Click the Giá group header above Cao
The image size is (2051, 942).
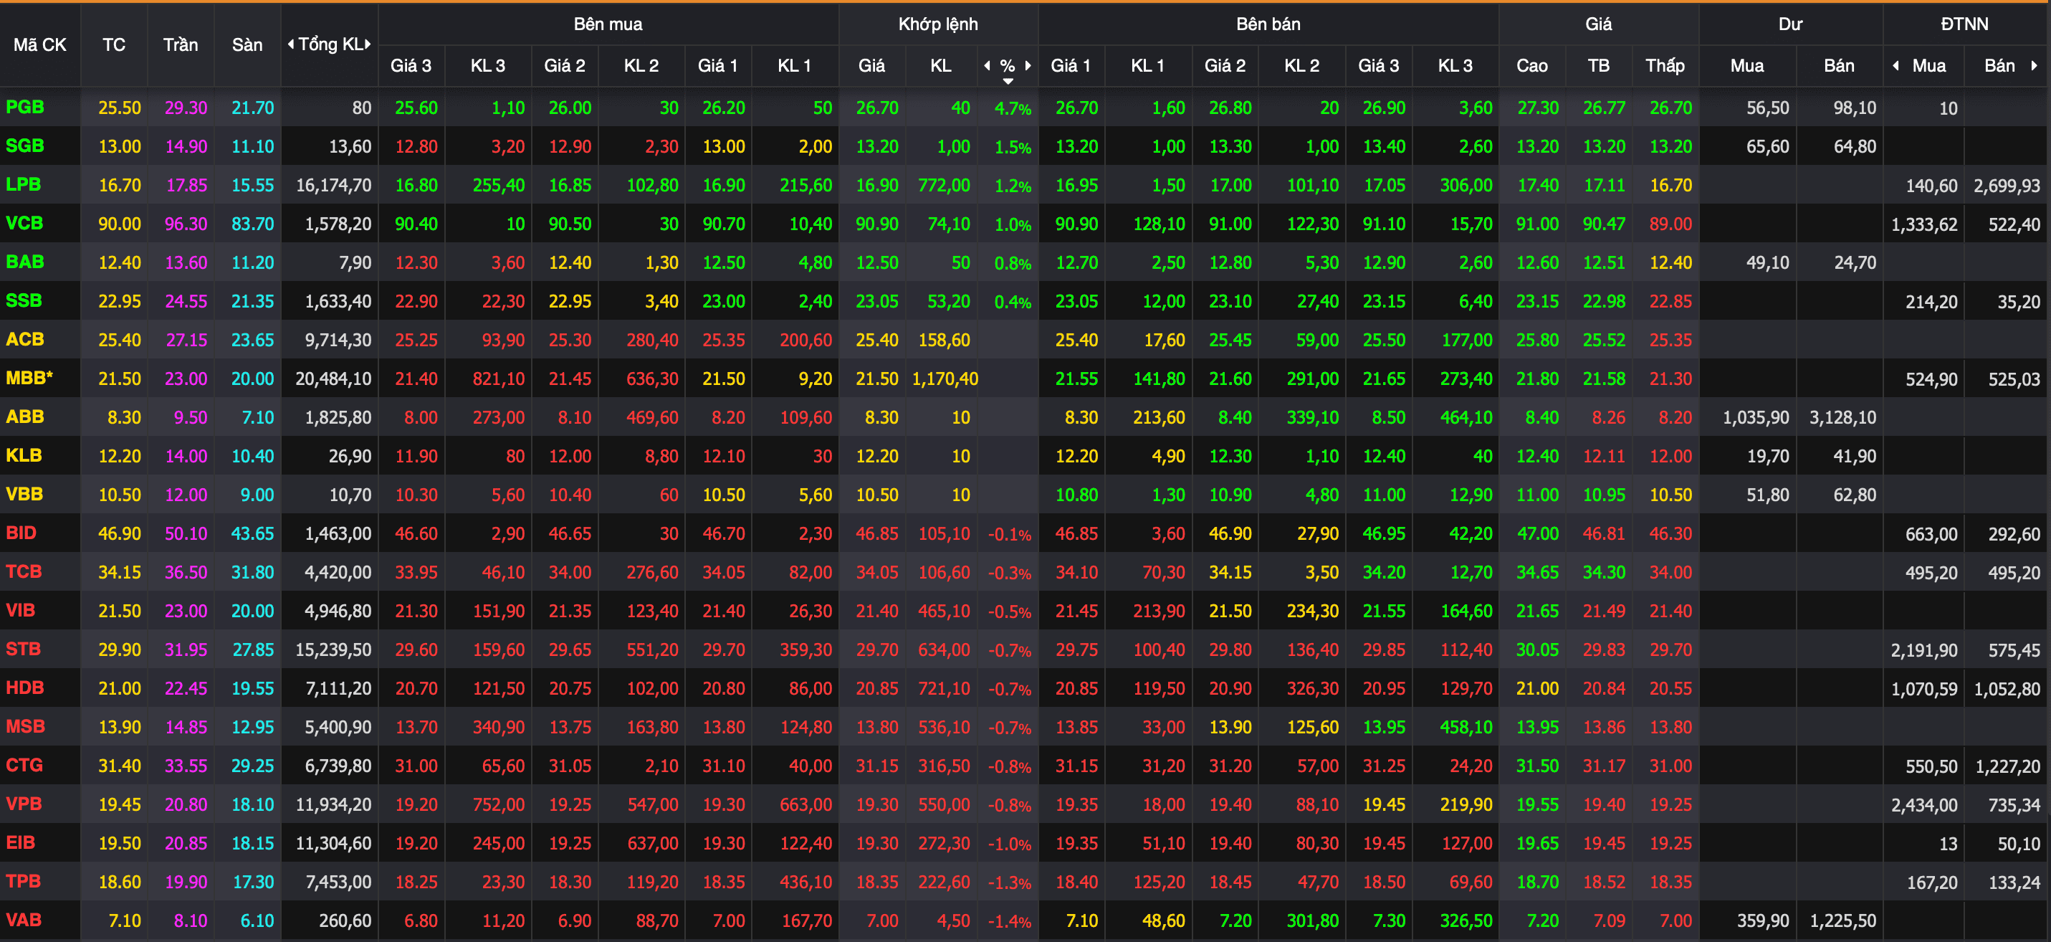[1598, 24]
